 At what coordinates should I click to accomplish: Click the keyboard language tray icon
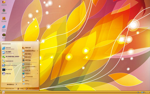(138, 92)
